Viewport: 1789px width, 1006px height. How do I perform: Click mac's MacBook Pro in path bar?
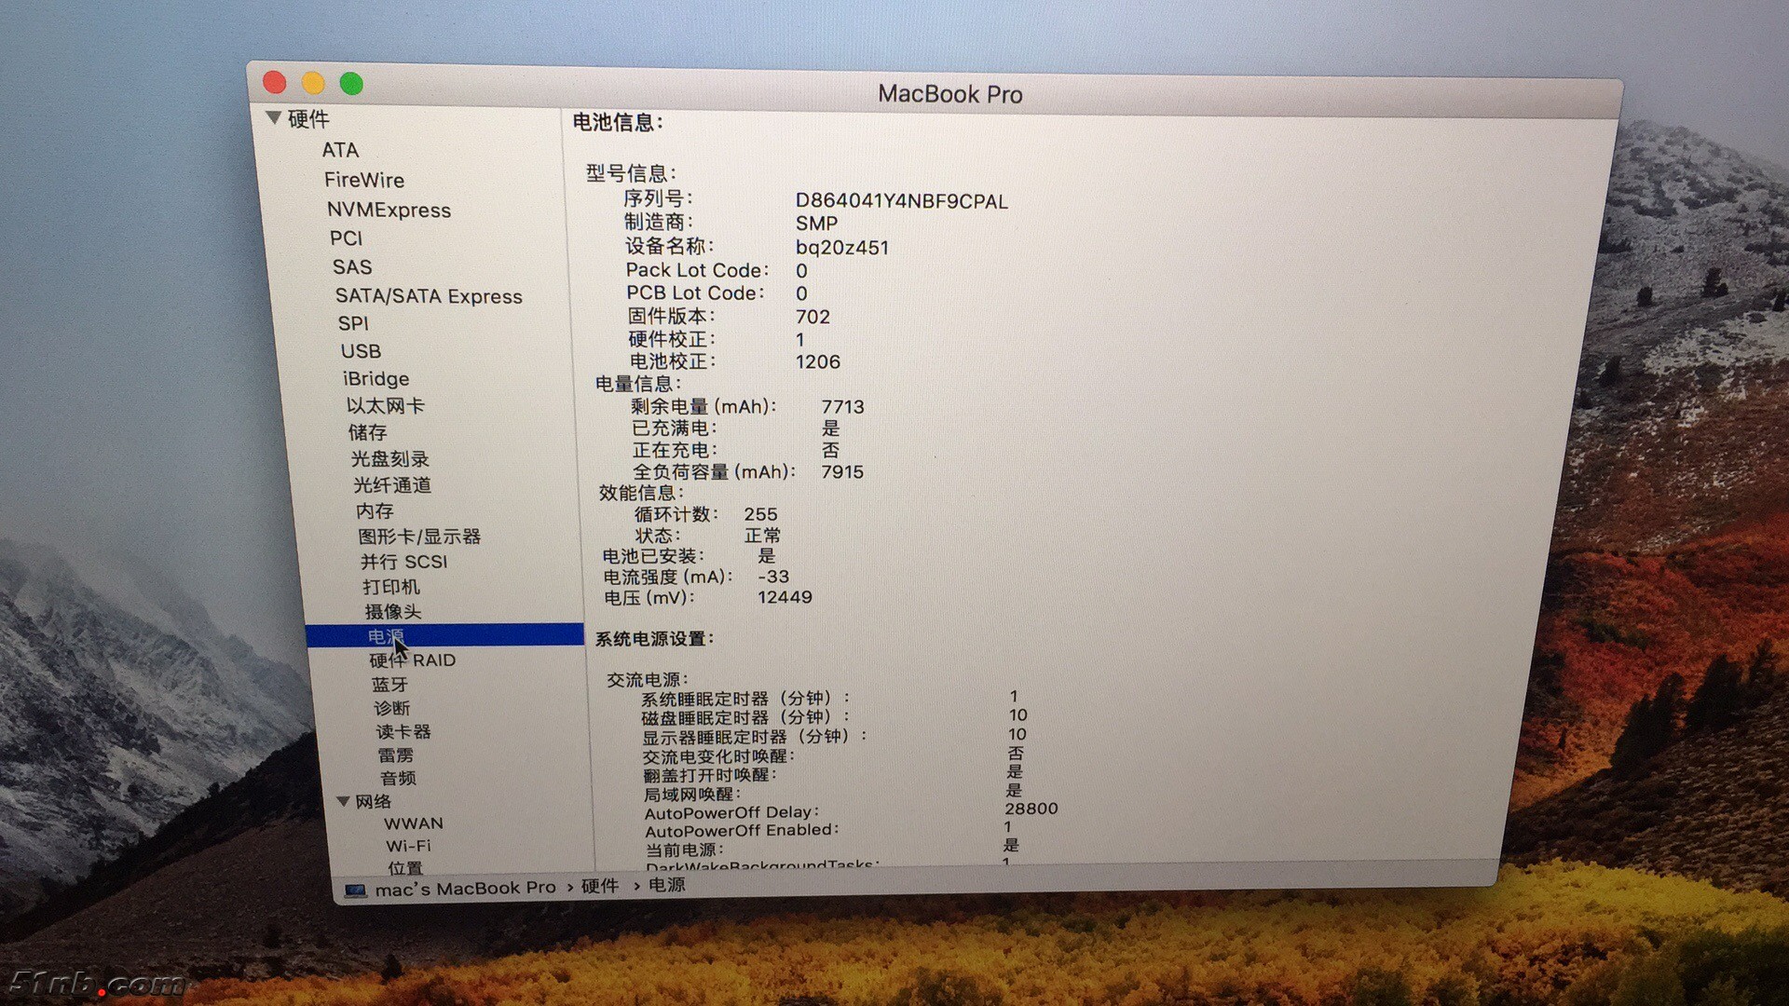coord(465,889)
